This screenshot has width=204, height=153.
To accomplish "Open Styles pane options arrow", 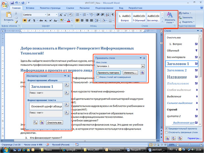I will tap(198, 31).
